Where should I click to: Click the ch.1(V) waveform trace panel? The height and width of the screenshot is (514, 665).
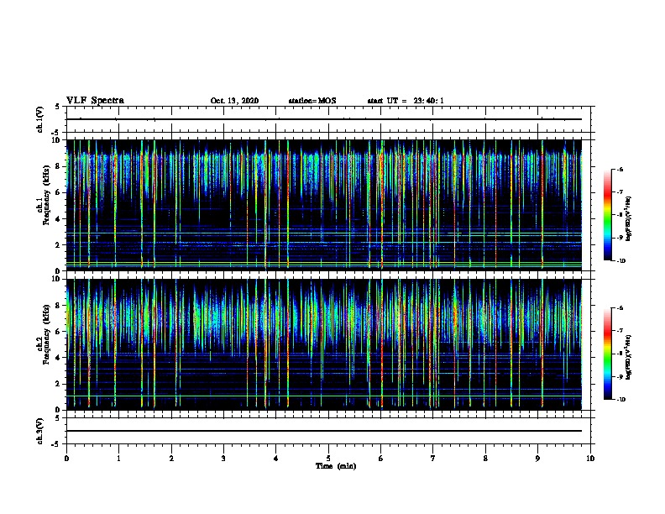[x=328, y=119]
